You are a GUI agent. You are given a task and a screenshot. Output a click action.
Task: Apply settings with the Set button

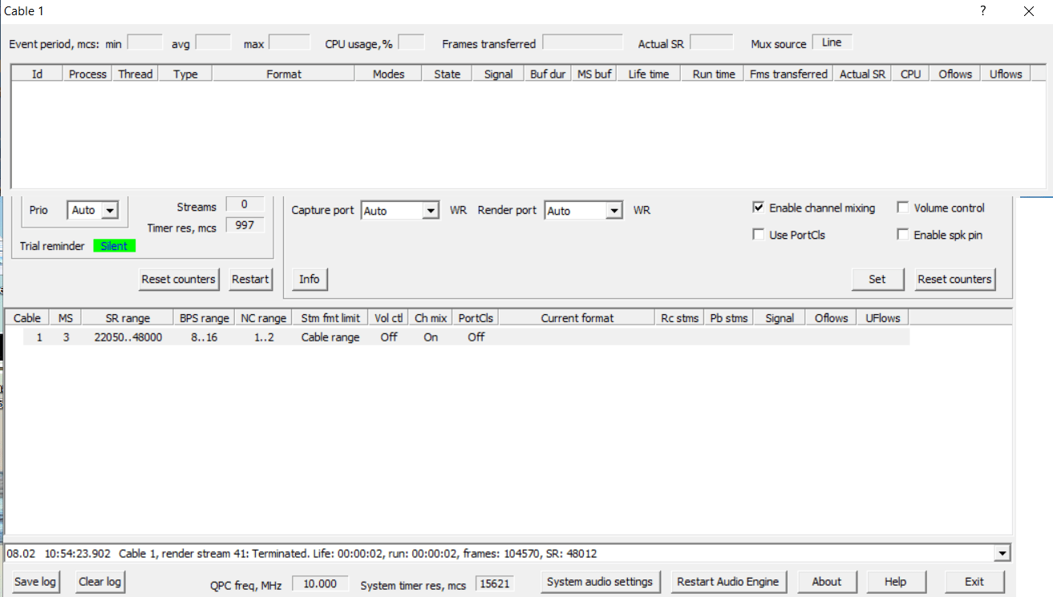(x=877, y=279)
